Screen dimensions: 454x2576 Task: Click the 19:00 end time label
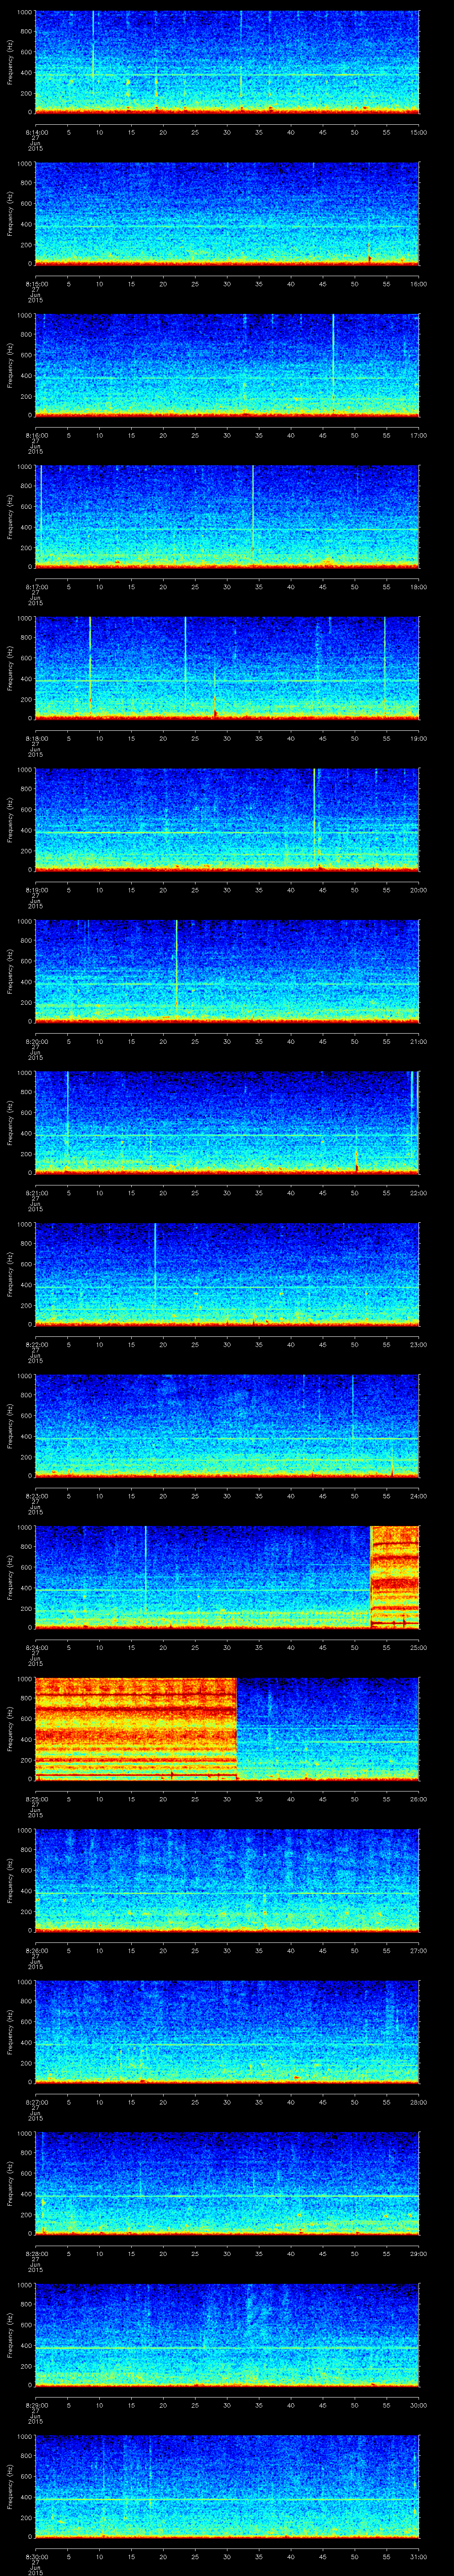point(418,738)
